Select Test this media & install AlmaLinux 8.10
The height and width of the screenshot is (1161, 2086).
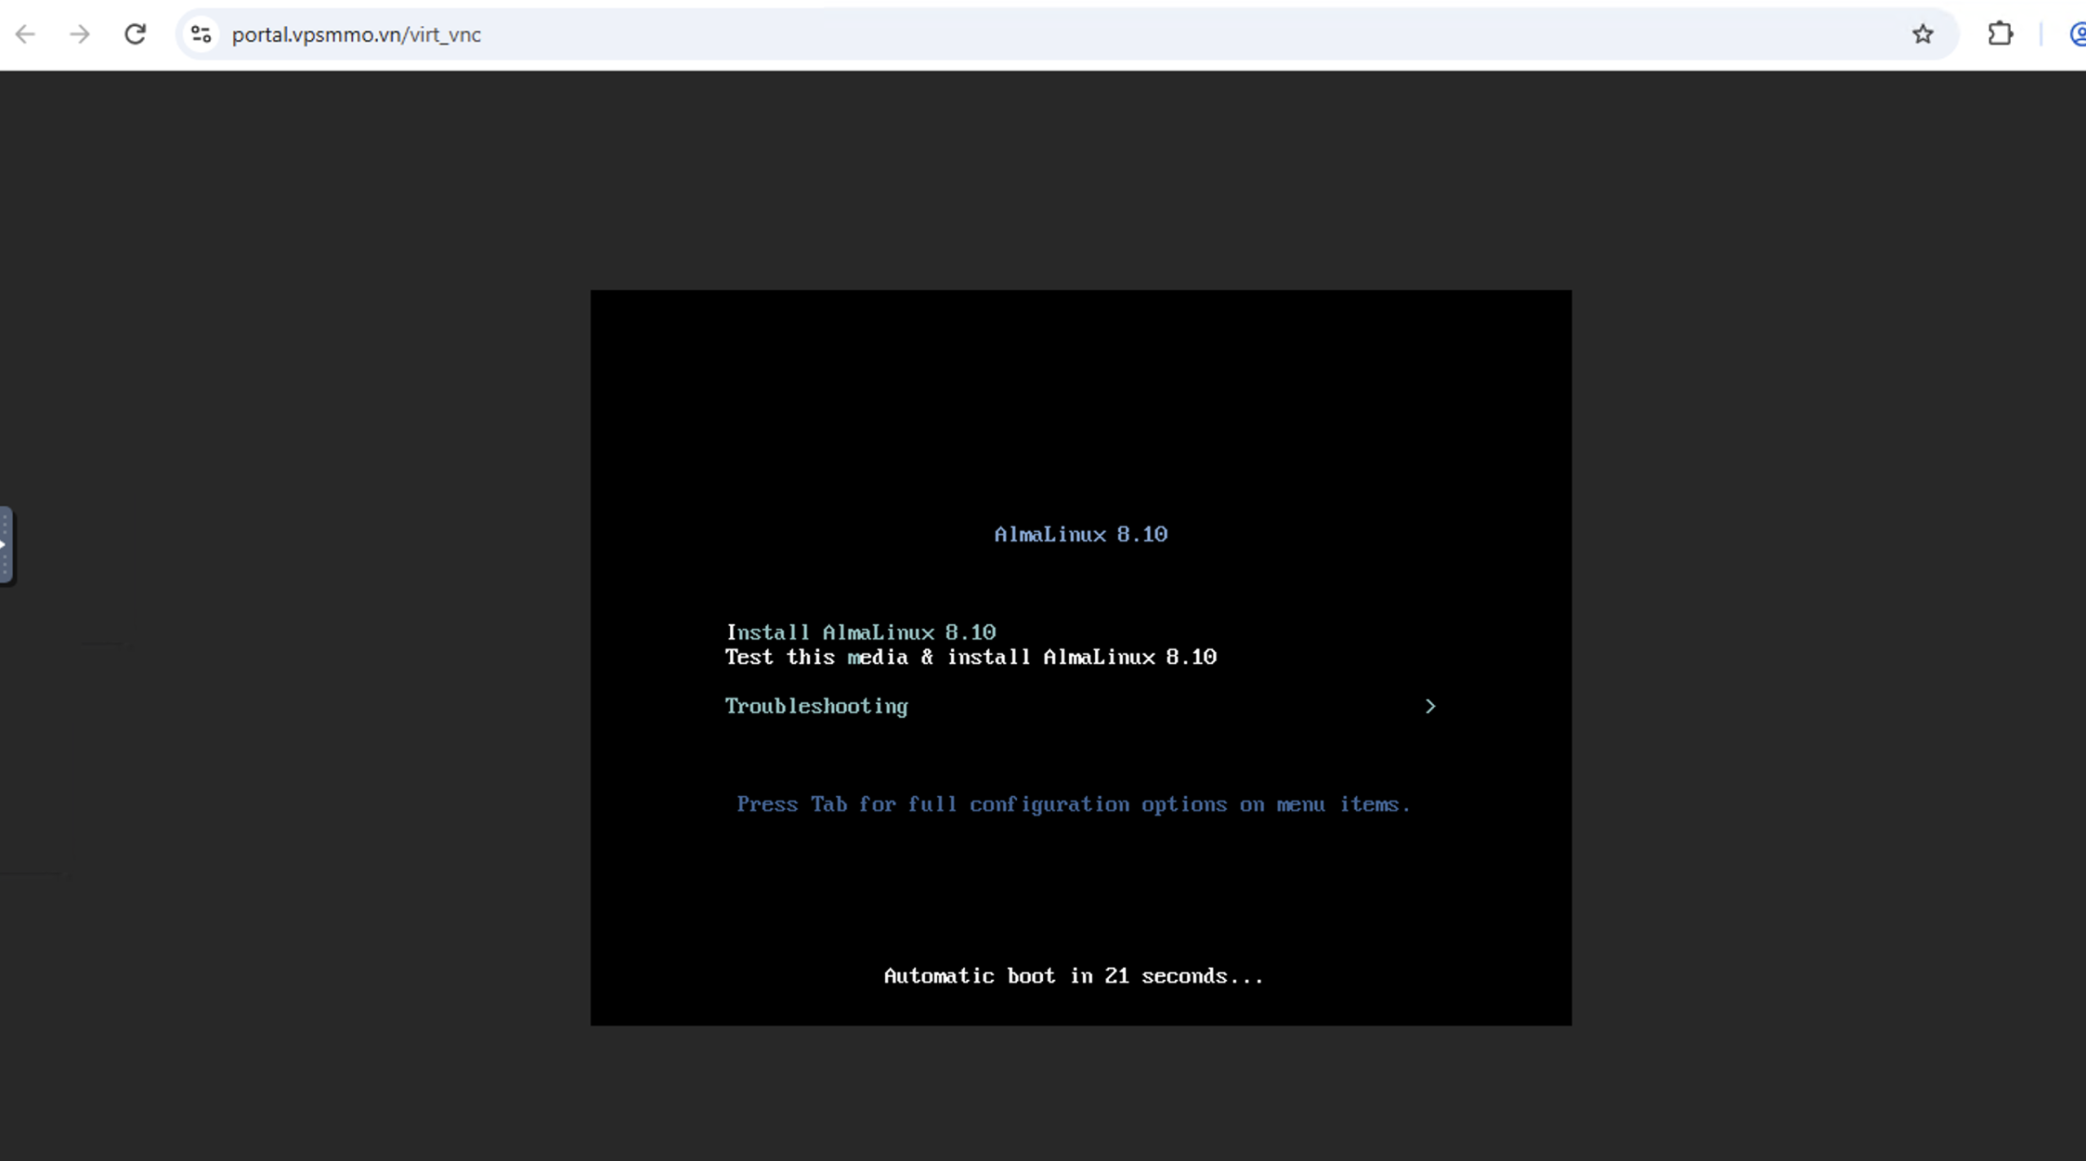click(x=970, y=657)
